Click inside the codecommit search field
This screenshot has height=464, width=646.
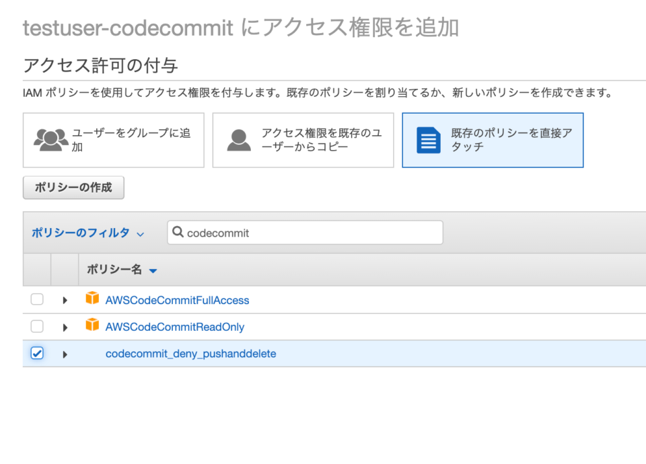click(303, 232)
